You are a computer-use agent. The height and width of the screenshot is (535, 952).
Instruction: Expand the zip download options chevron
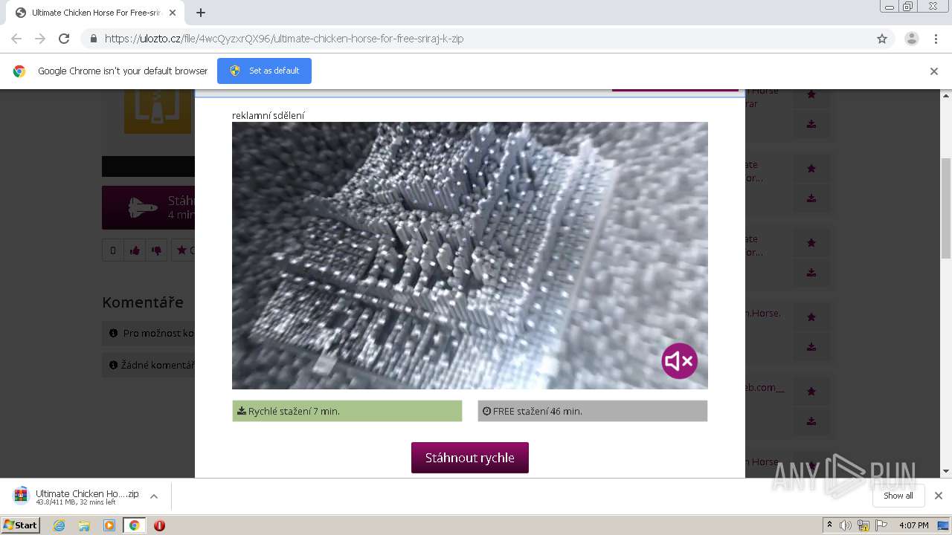[x=154, y=496]
